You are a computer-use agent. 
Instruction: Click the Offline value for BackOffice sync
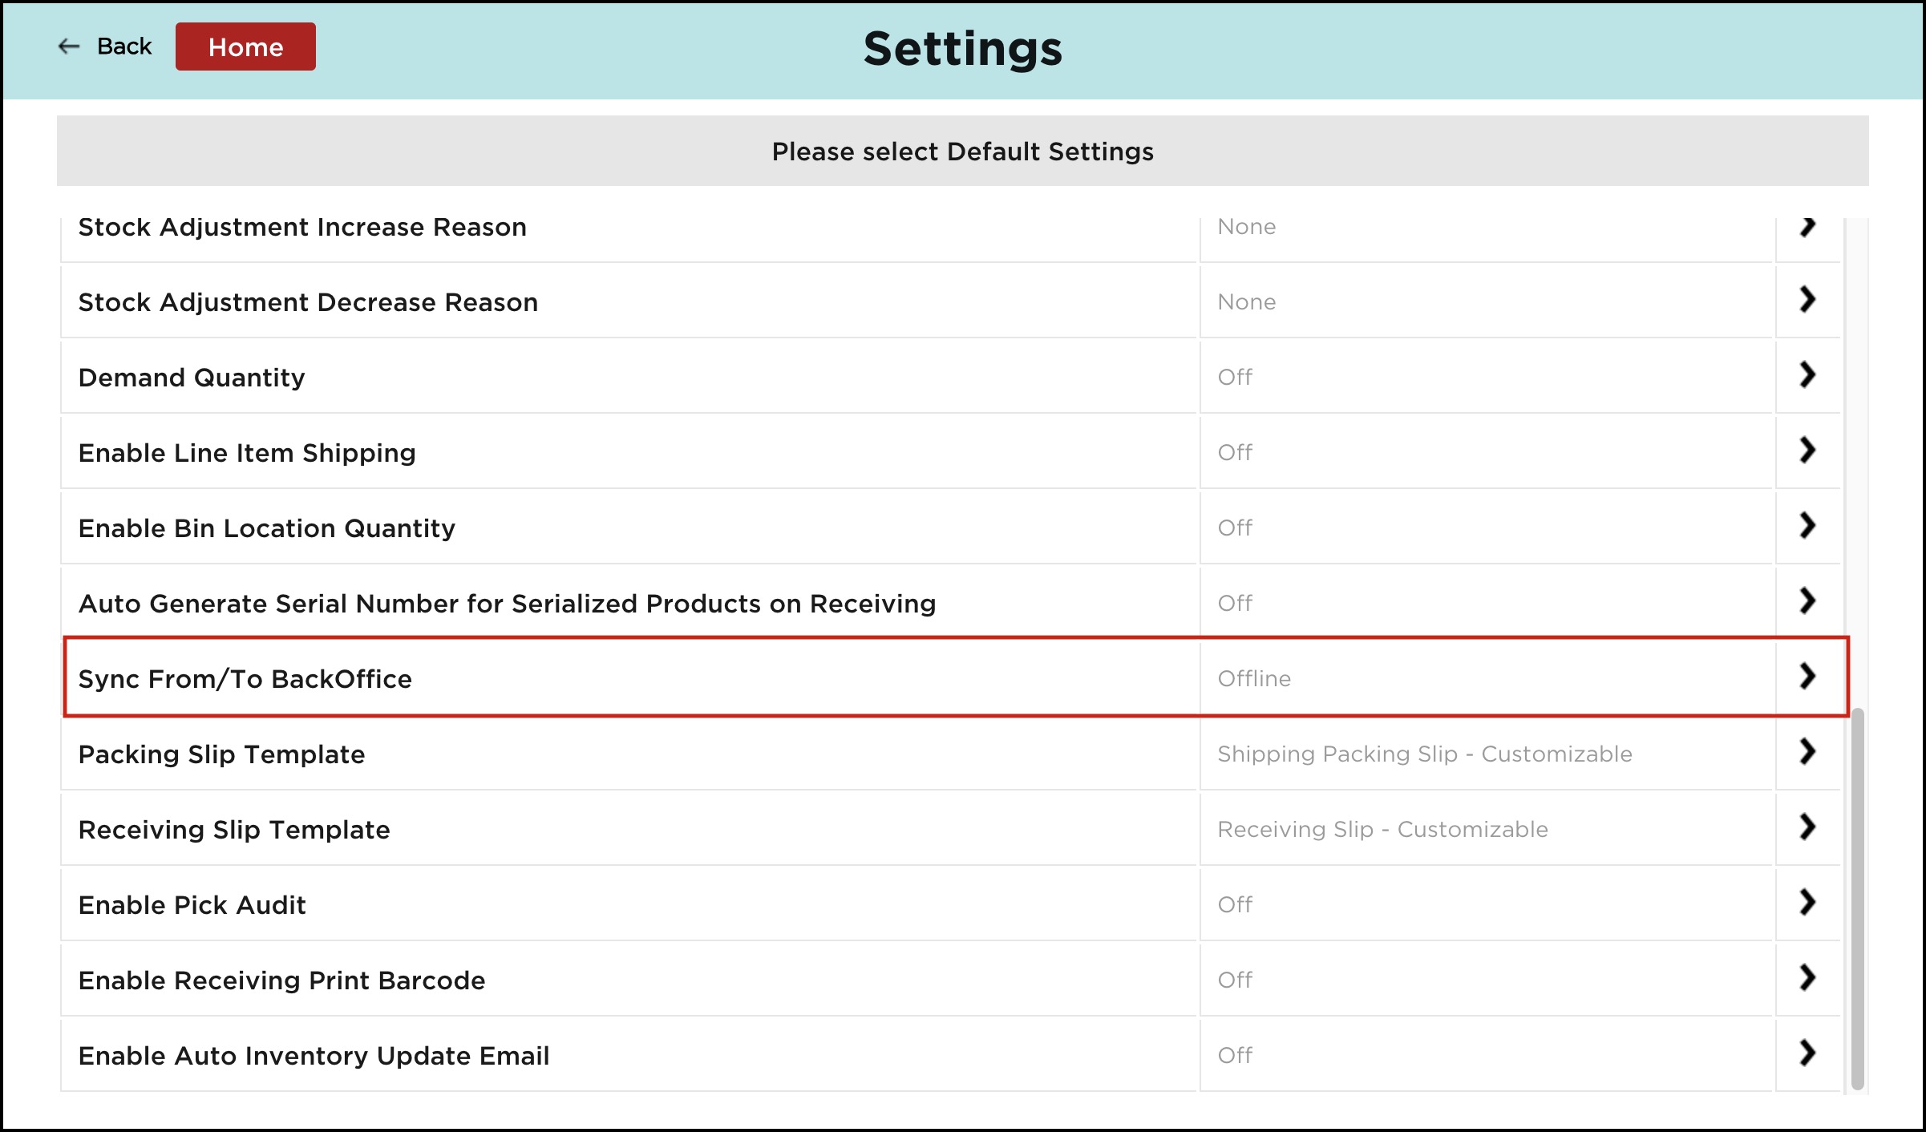[x=1254, y=678]
